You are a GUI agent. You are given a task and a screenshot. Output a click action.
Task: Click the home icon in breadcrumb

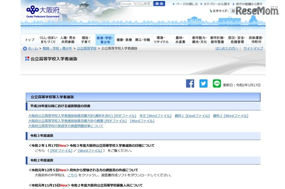[24, 48]
